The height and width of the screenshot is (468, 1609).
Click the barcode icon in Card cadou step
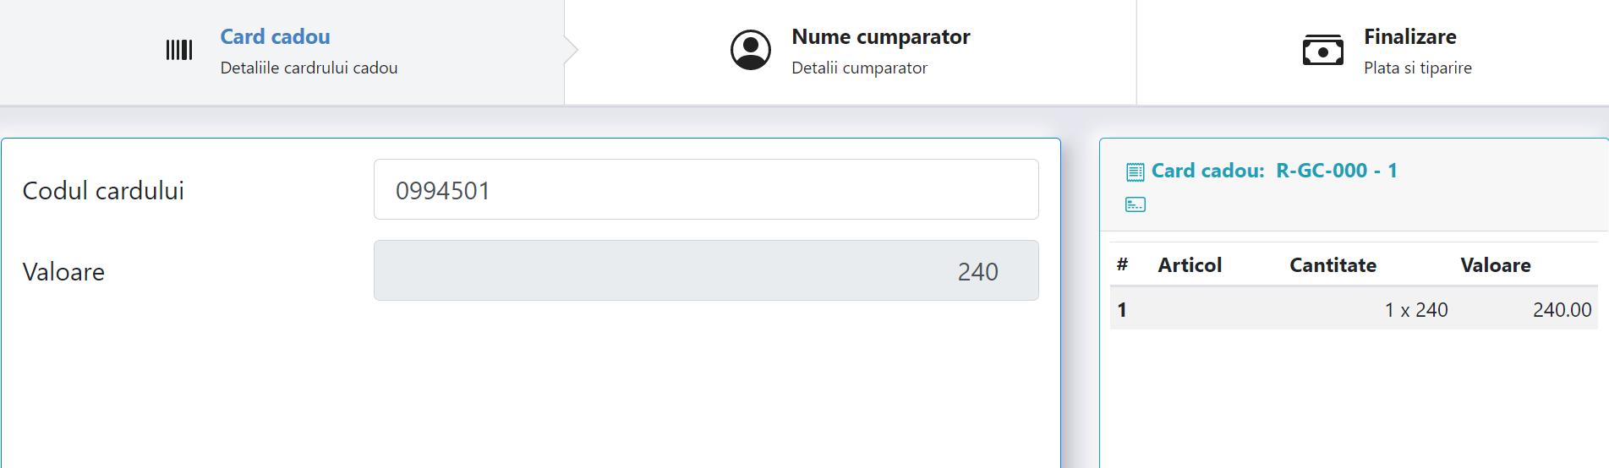[179, 50]
